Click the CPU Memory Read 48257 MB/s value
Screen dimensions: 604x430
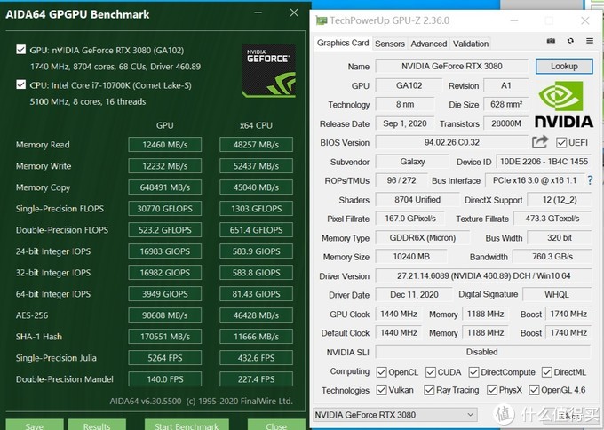coord(256,145)
